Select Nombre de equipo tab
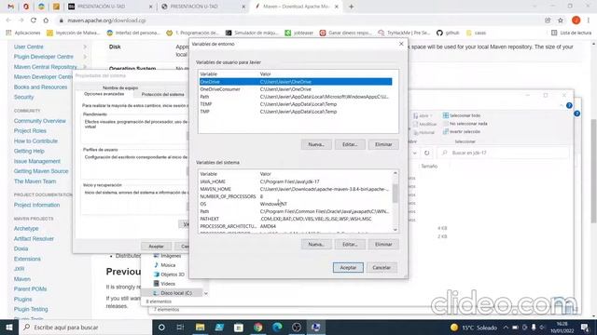This screenshot has height=335, width=597. (x=120, y=87)
